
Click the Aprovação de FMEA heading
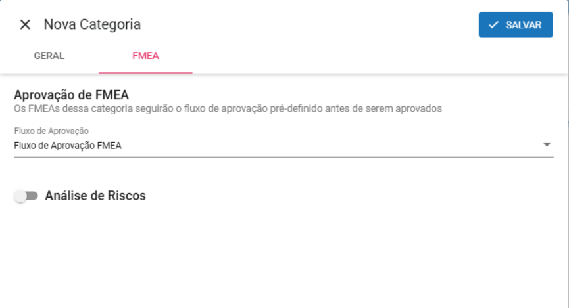point(76,95)
